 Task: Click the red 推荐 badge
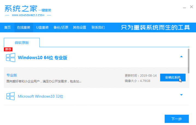point(8,50)
